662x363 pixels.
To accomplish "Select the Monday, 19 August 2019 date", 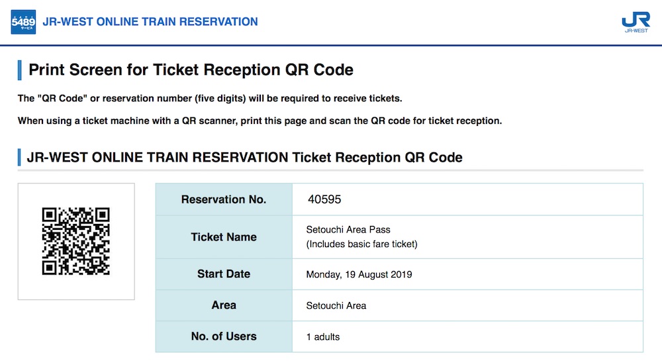I will [x=359, y=274].
